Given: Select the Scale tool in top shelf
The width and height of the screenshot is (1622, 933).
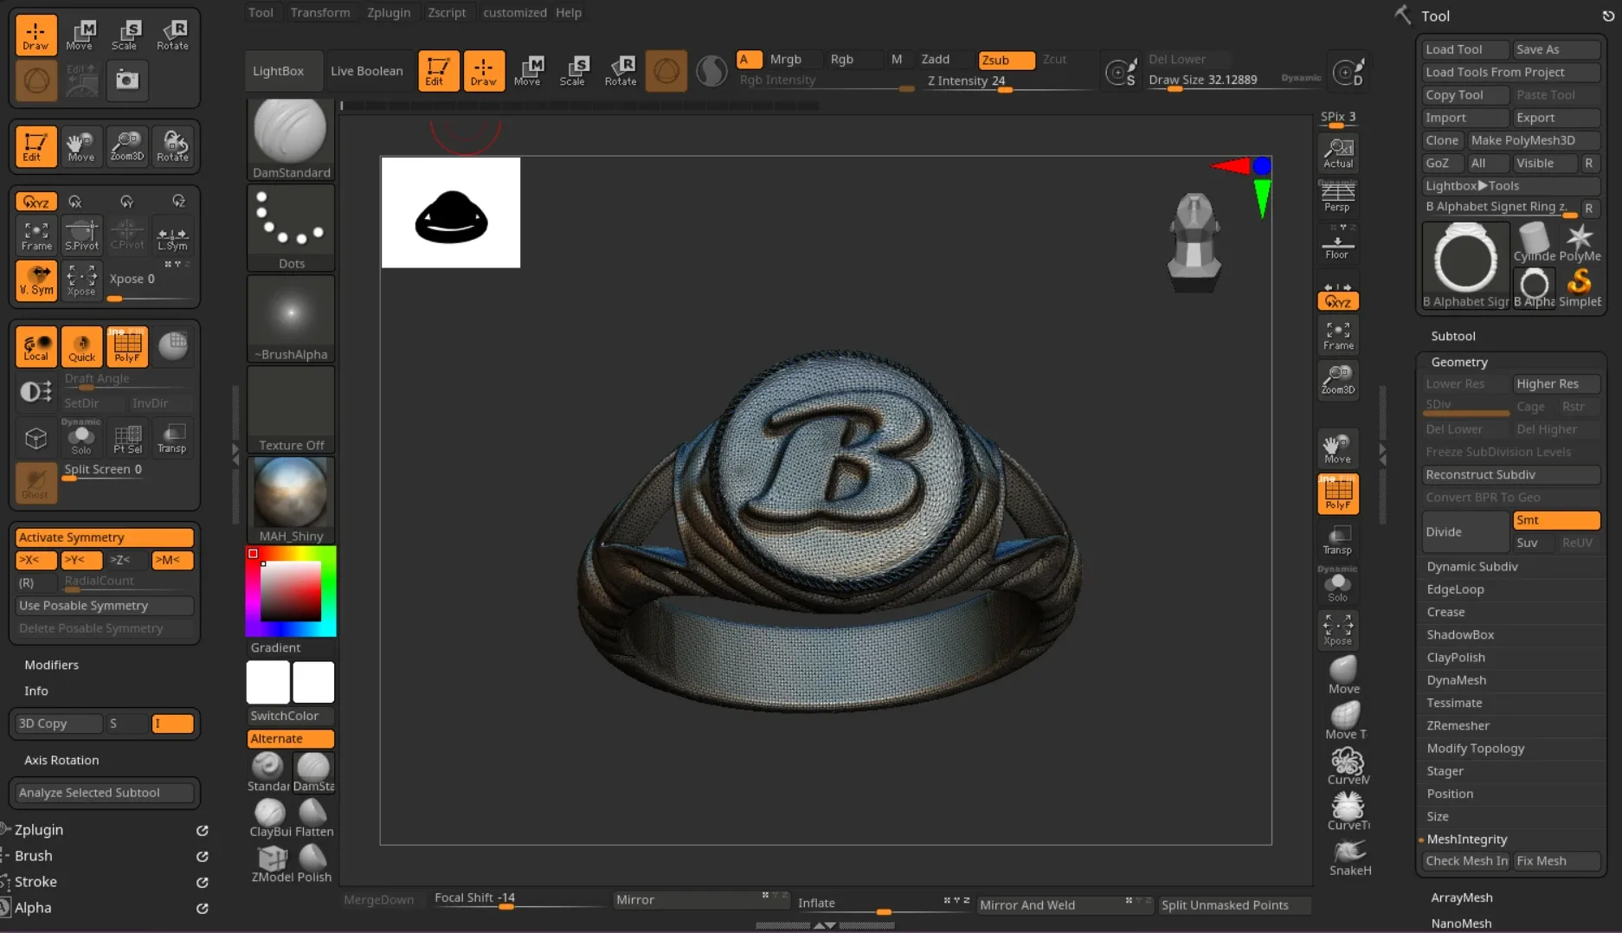Looking at the screenshot, I should pyautogui.click(x=573, y=70).
